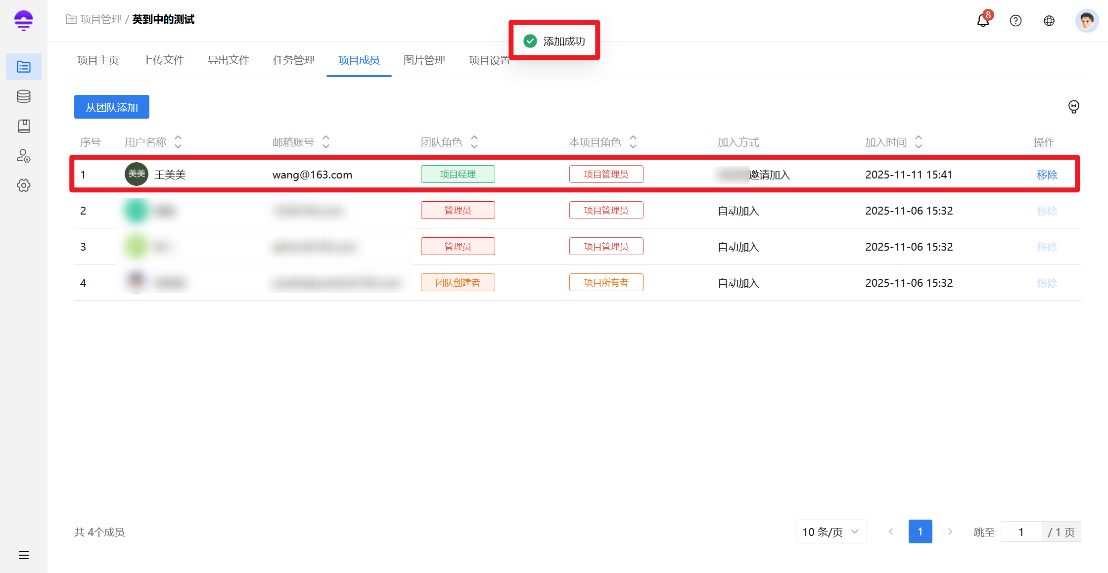The height and width of the screenshot is (573, 1108).
Task: Click the help question mark icon
Action: click(1016, 21)
